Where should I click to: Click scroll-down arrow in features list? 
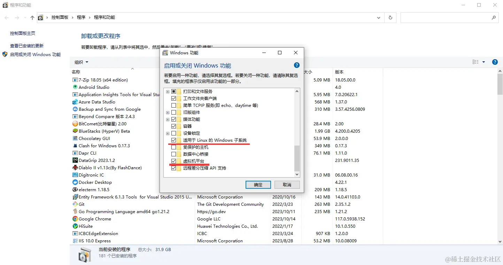[x=297, y=174]
